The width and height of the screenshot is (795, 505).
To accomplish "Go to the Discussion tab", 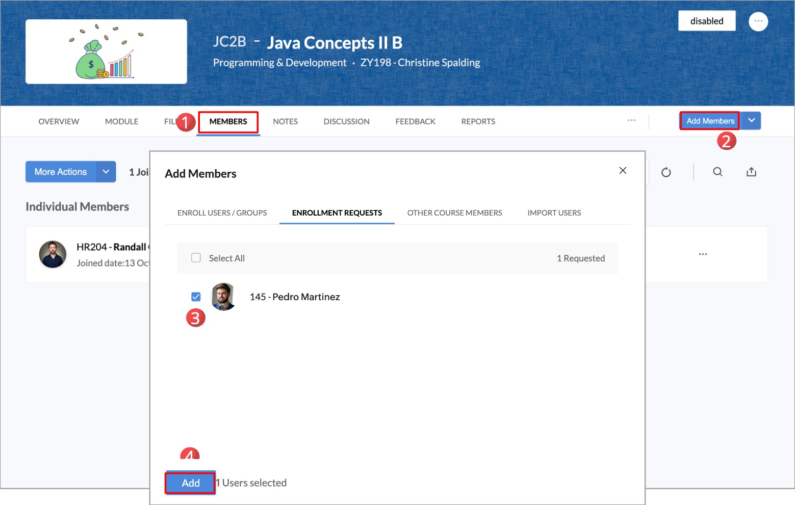I will 346,121.
